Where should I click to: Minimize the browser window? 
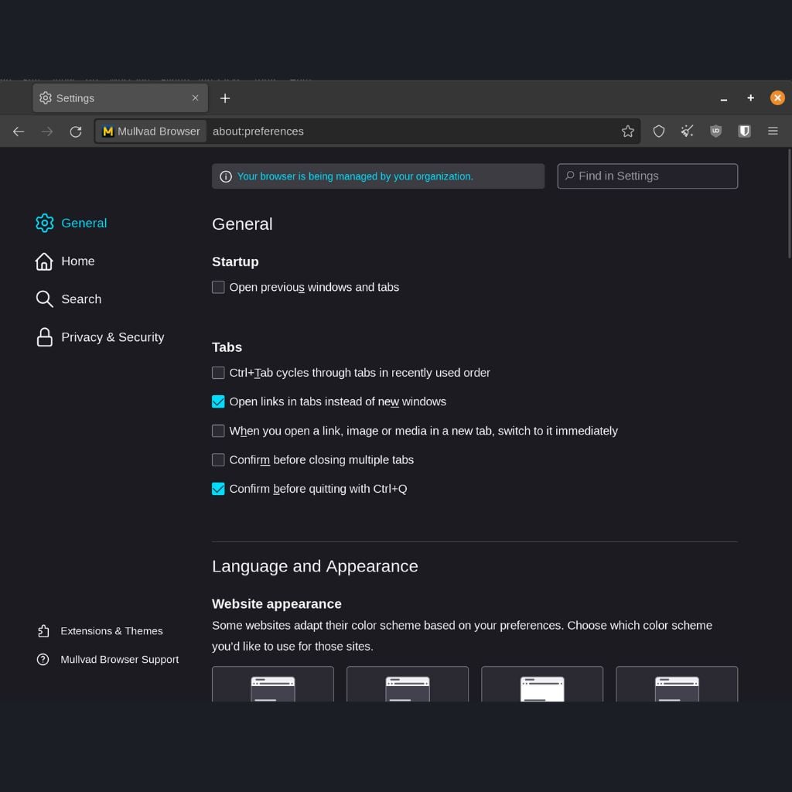click(x=724, y=98)
